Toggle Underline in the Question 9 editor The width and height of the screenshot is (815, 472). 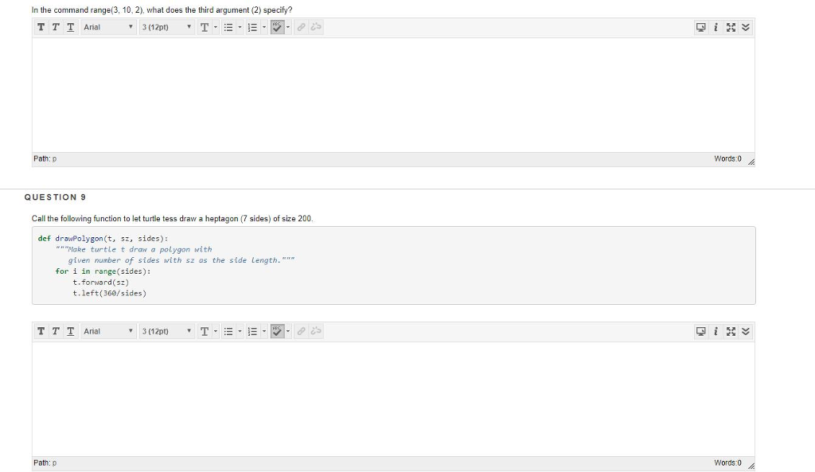(x=70, y=331)
